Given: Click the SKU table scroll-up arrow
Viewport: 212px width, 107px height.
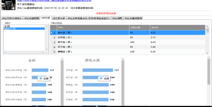Looking at the screenshot, I should click(207, 26).
